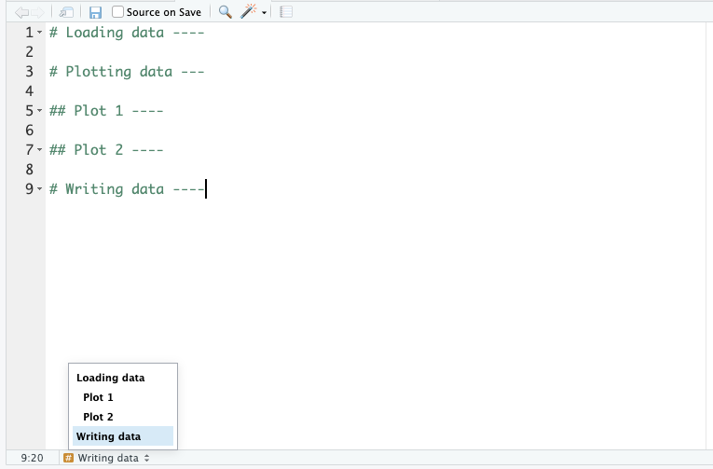
Task: Collapse the Plot 2 section fold arrow
Action: (x=39, y=150)
